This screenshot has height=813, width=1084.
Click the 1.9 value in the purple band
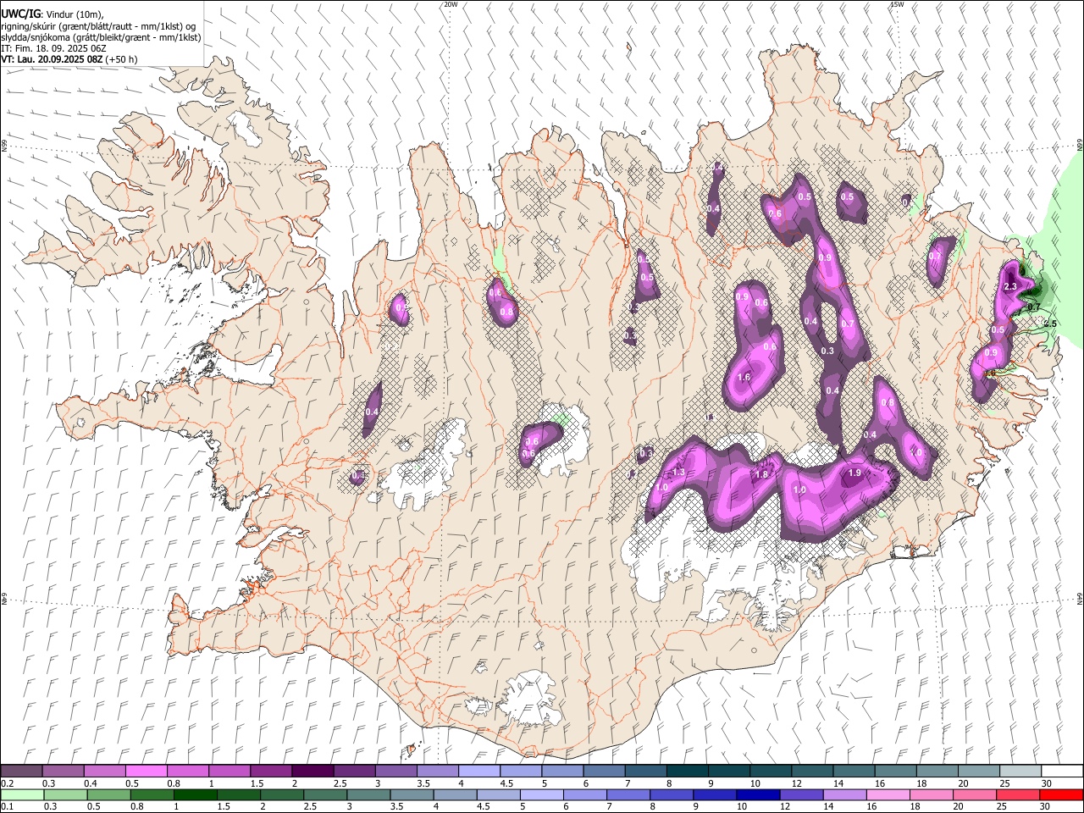point(854,473)
